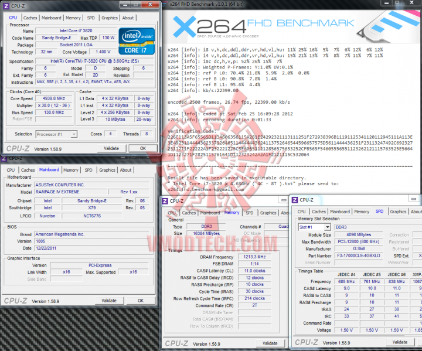Viewport: 422px width, 351px height.
Task: Click the BIOS version value 1005
Action: [x=92, y=241]
